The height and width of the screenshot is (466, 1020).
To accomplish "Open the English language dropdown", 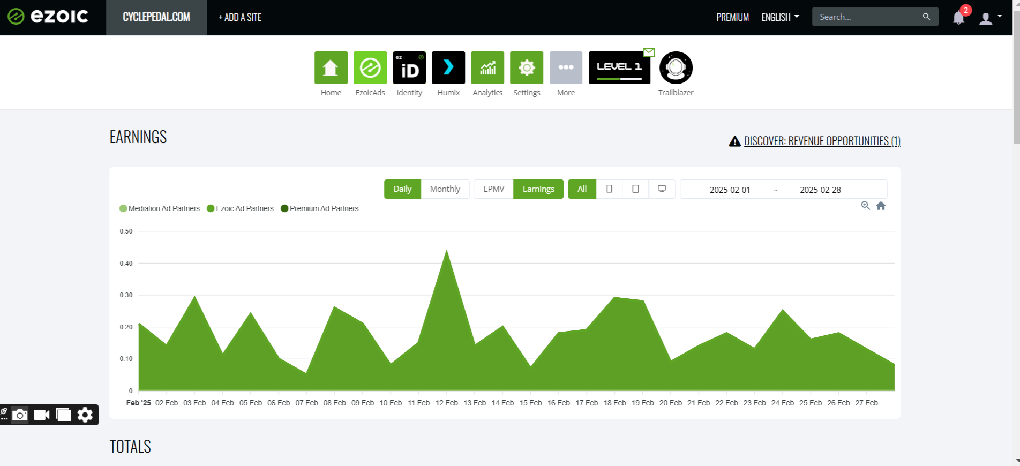I will (780, 17).
